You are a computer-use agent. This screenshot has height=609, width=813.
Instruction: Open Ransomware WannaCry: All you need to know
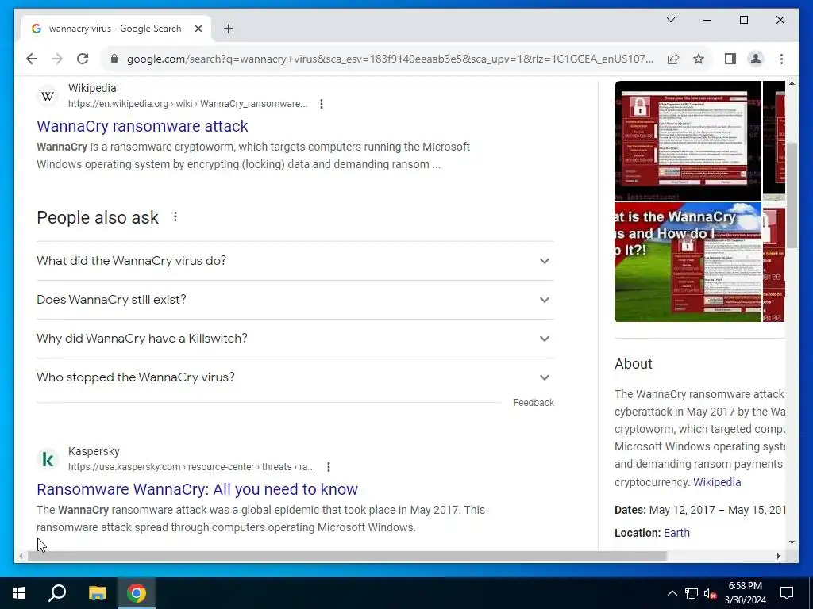click(x=197, y=488)
